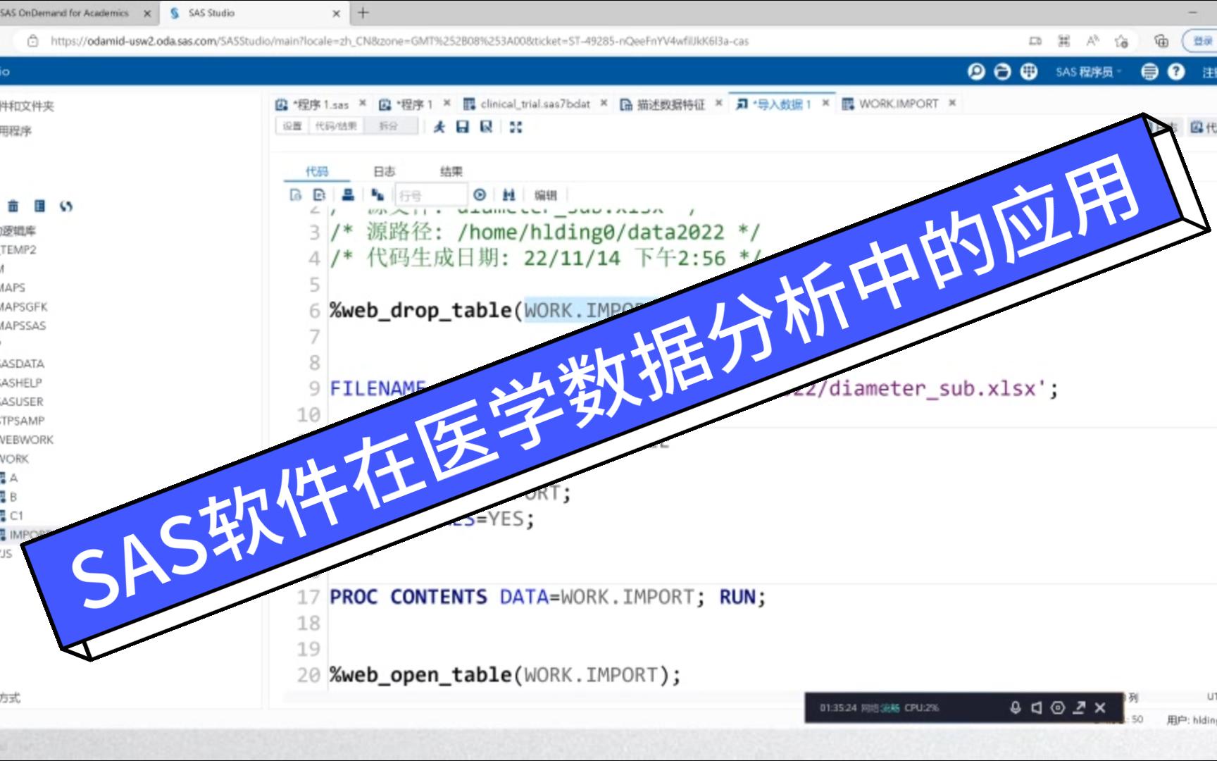
Task: Select the MAPSGFK library
Action: (x=24, y=307)
